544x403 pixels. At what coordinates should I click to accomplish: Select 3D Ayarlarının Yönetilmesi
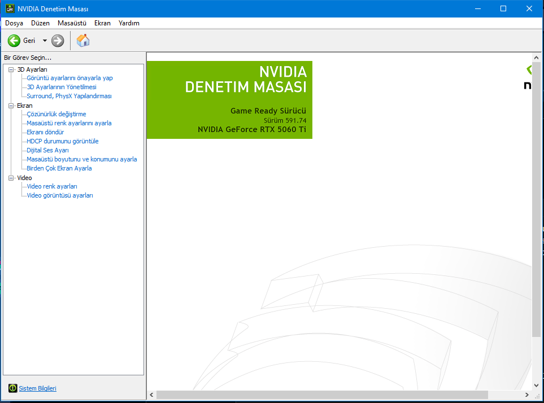click(x=62, y=87)
